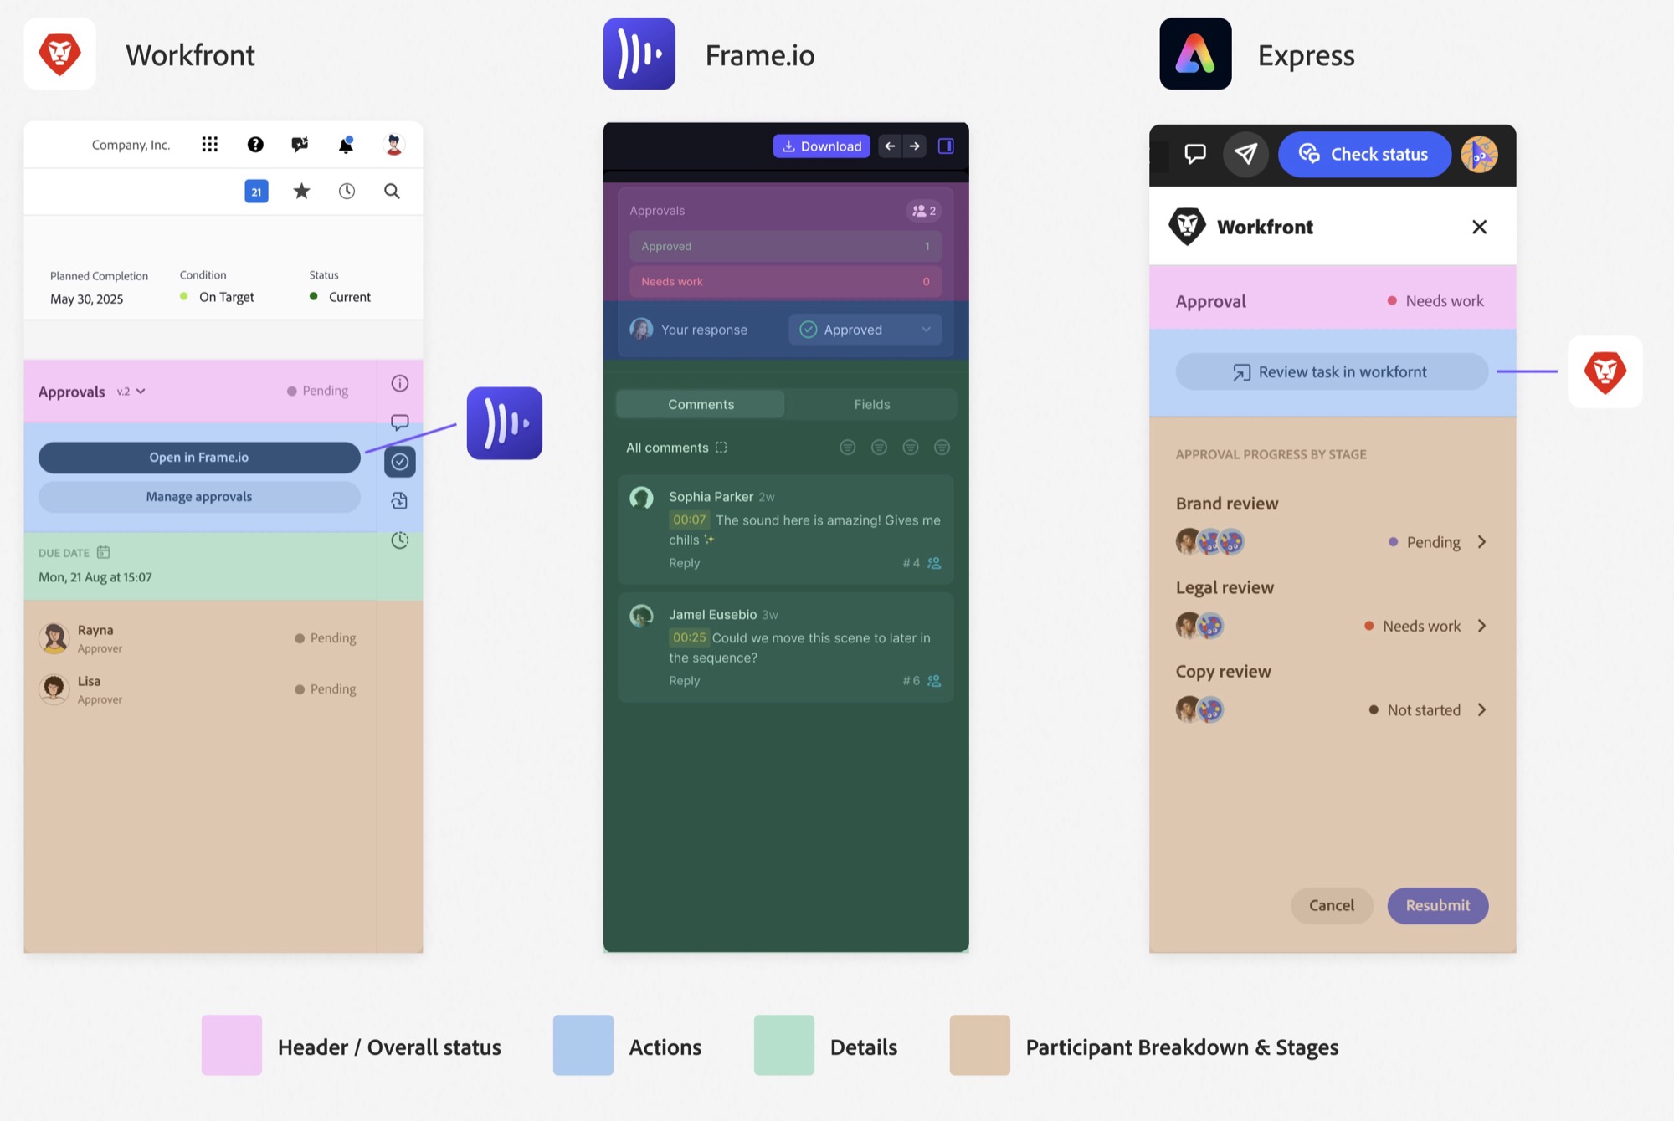The image size is (1674, 1121).
Task: Open the Workfront user profile avatar
Action: (393, 145)
